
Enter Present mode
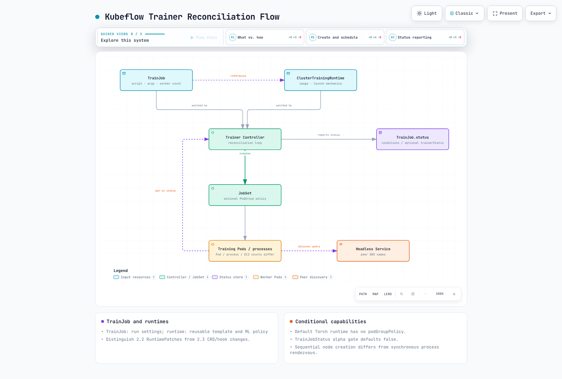coord(505,13)
